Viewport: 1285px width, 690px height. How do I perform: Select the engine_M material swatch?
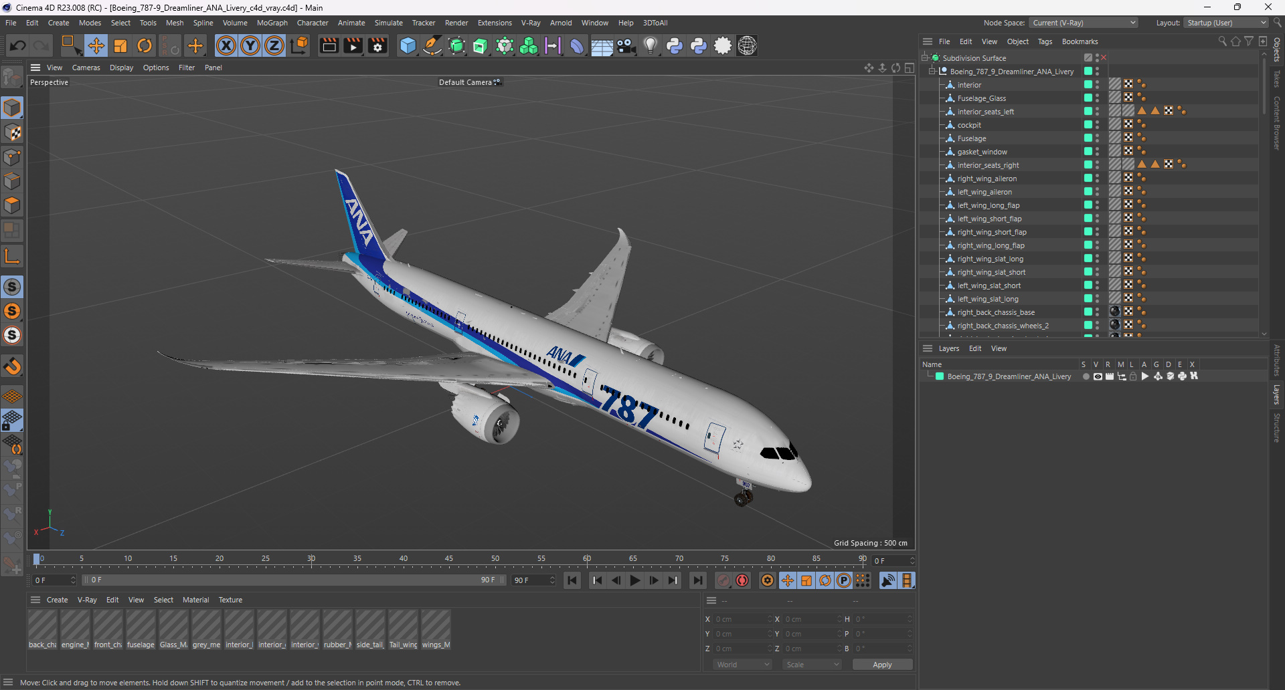click(75, 630)
